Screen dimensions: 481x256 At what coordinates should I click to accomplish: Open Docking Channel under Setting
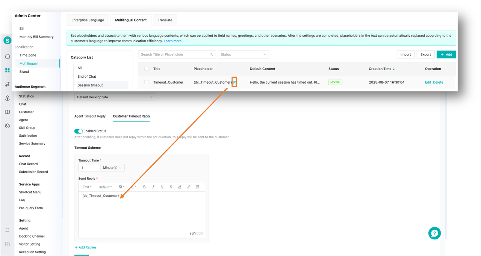pos(32,236)
